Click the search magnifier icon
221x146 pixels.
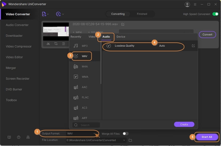76,125
